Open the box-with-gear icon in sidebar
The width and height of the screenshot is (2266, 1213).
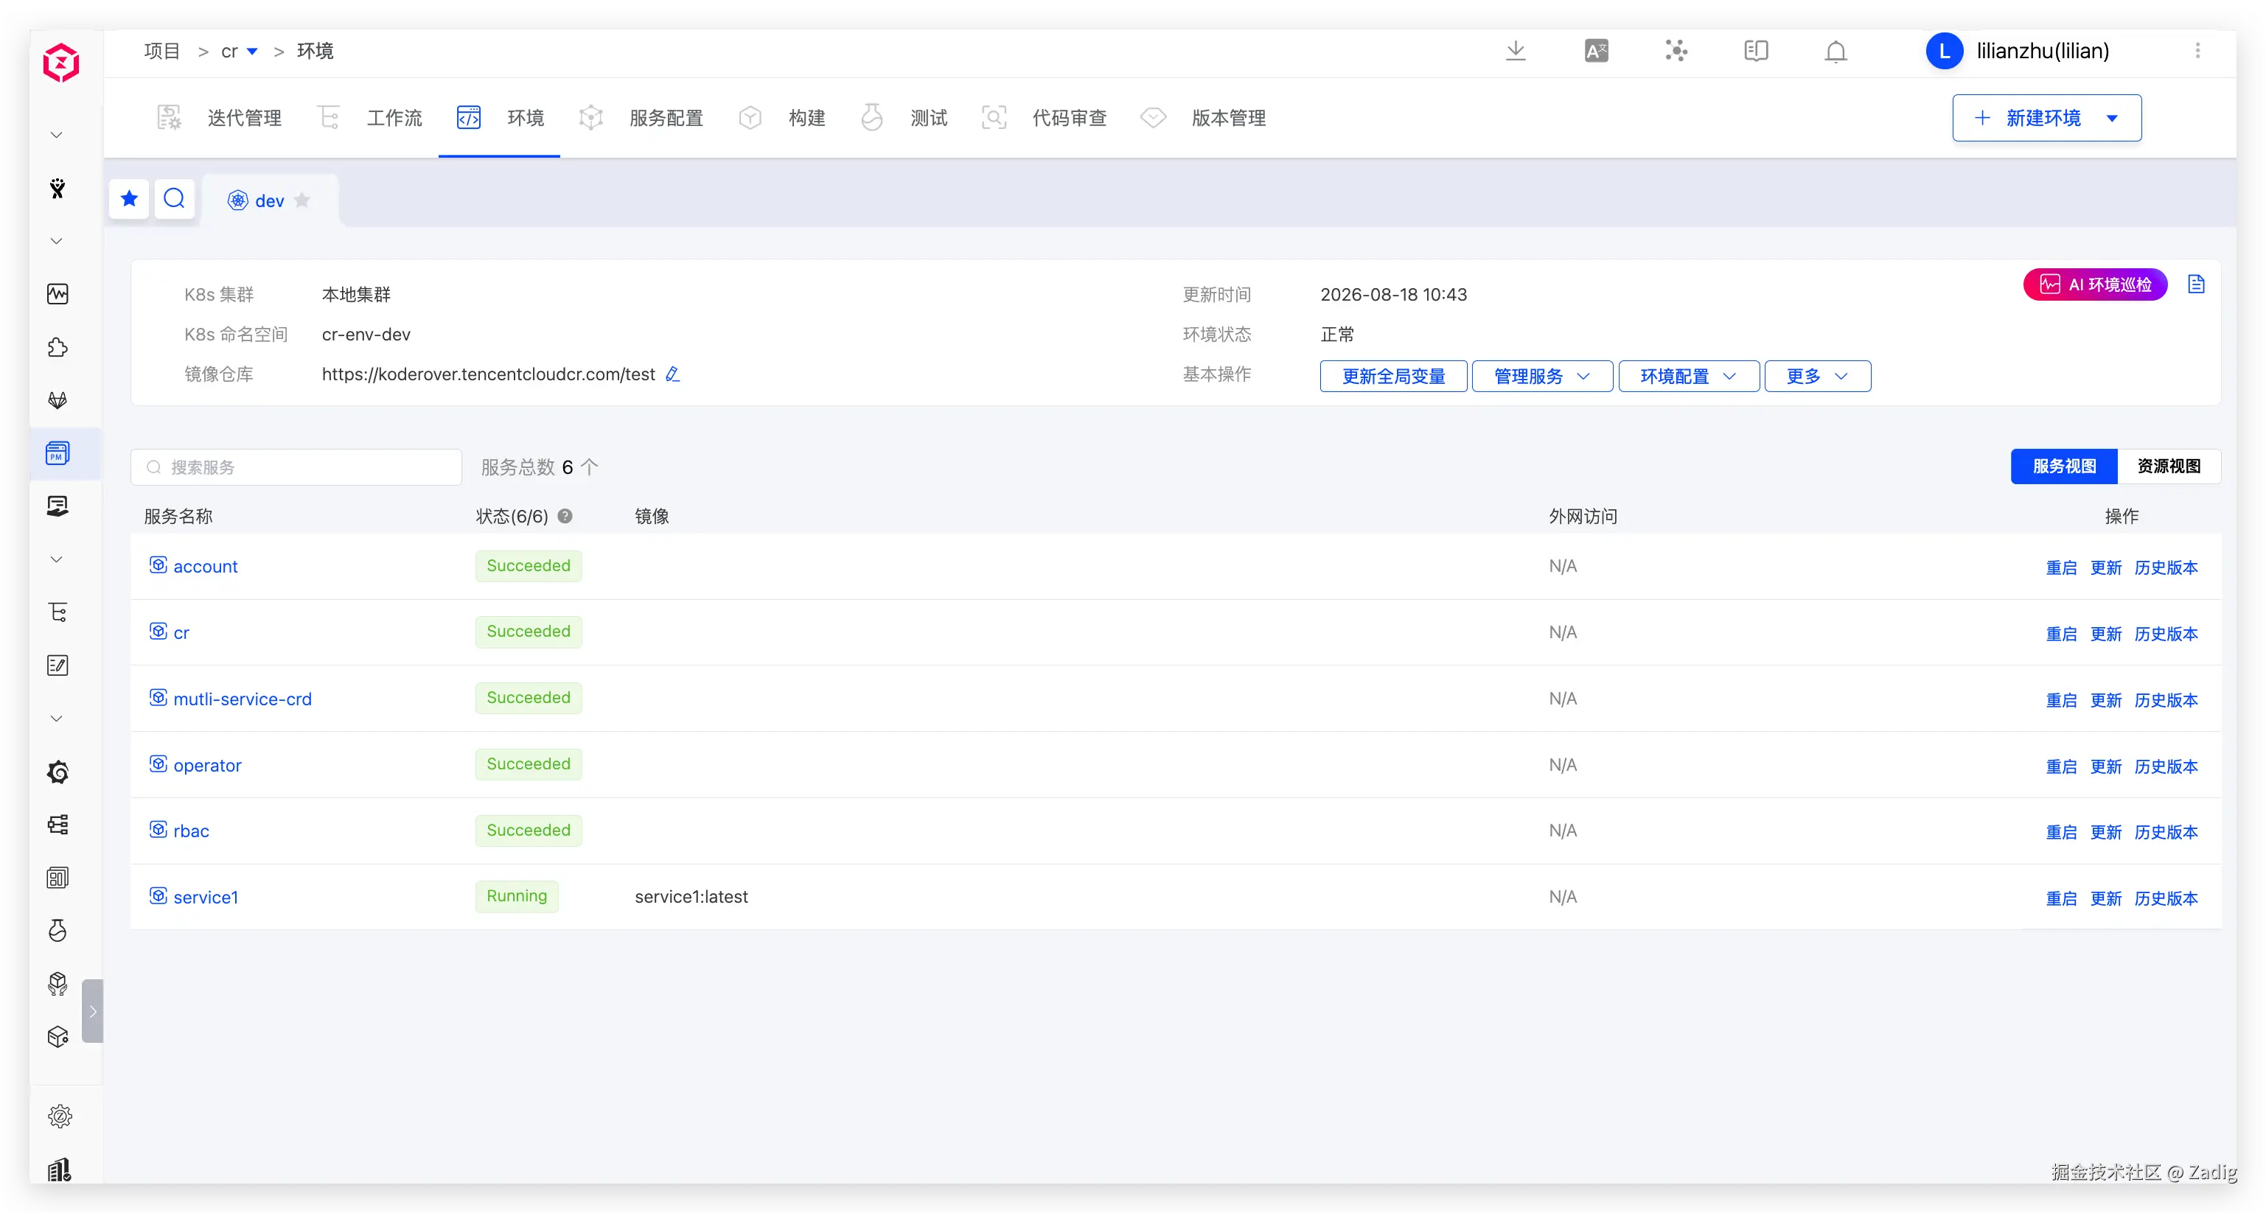point(58,1037)
